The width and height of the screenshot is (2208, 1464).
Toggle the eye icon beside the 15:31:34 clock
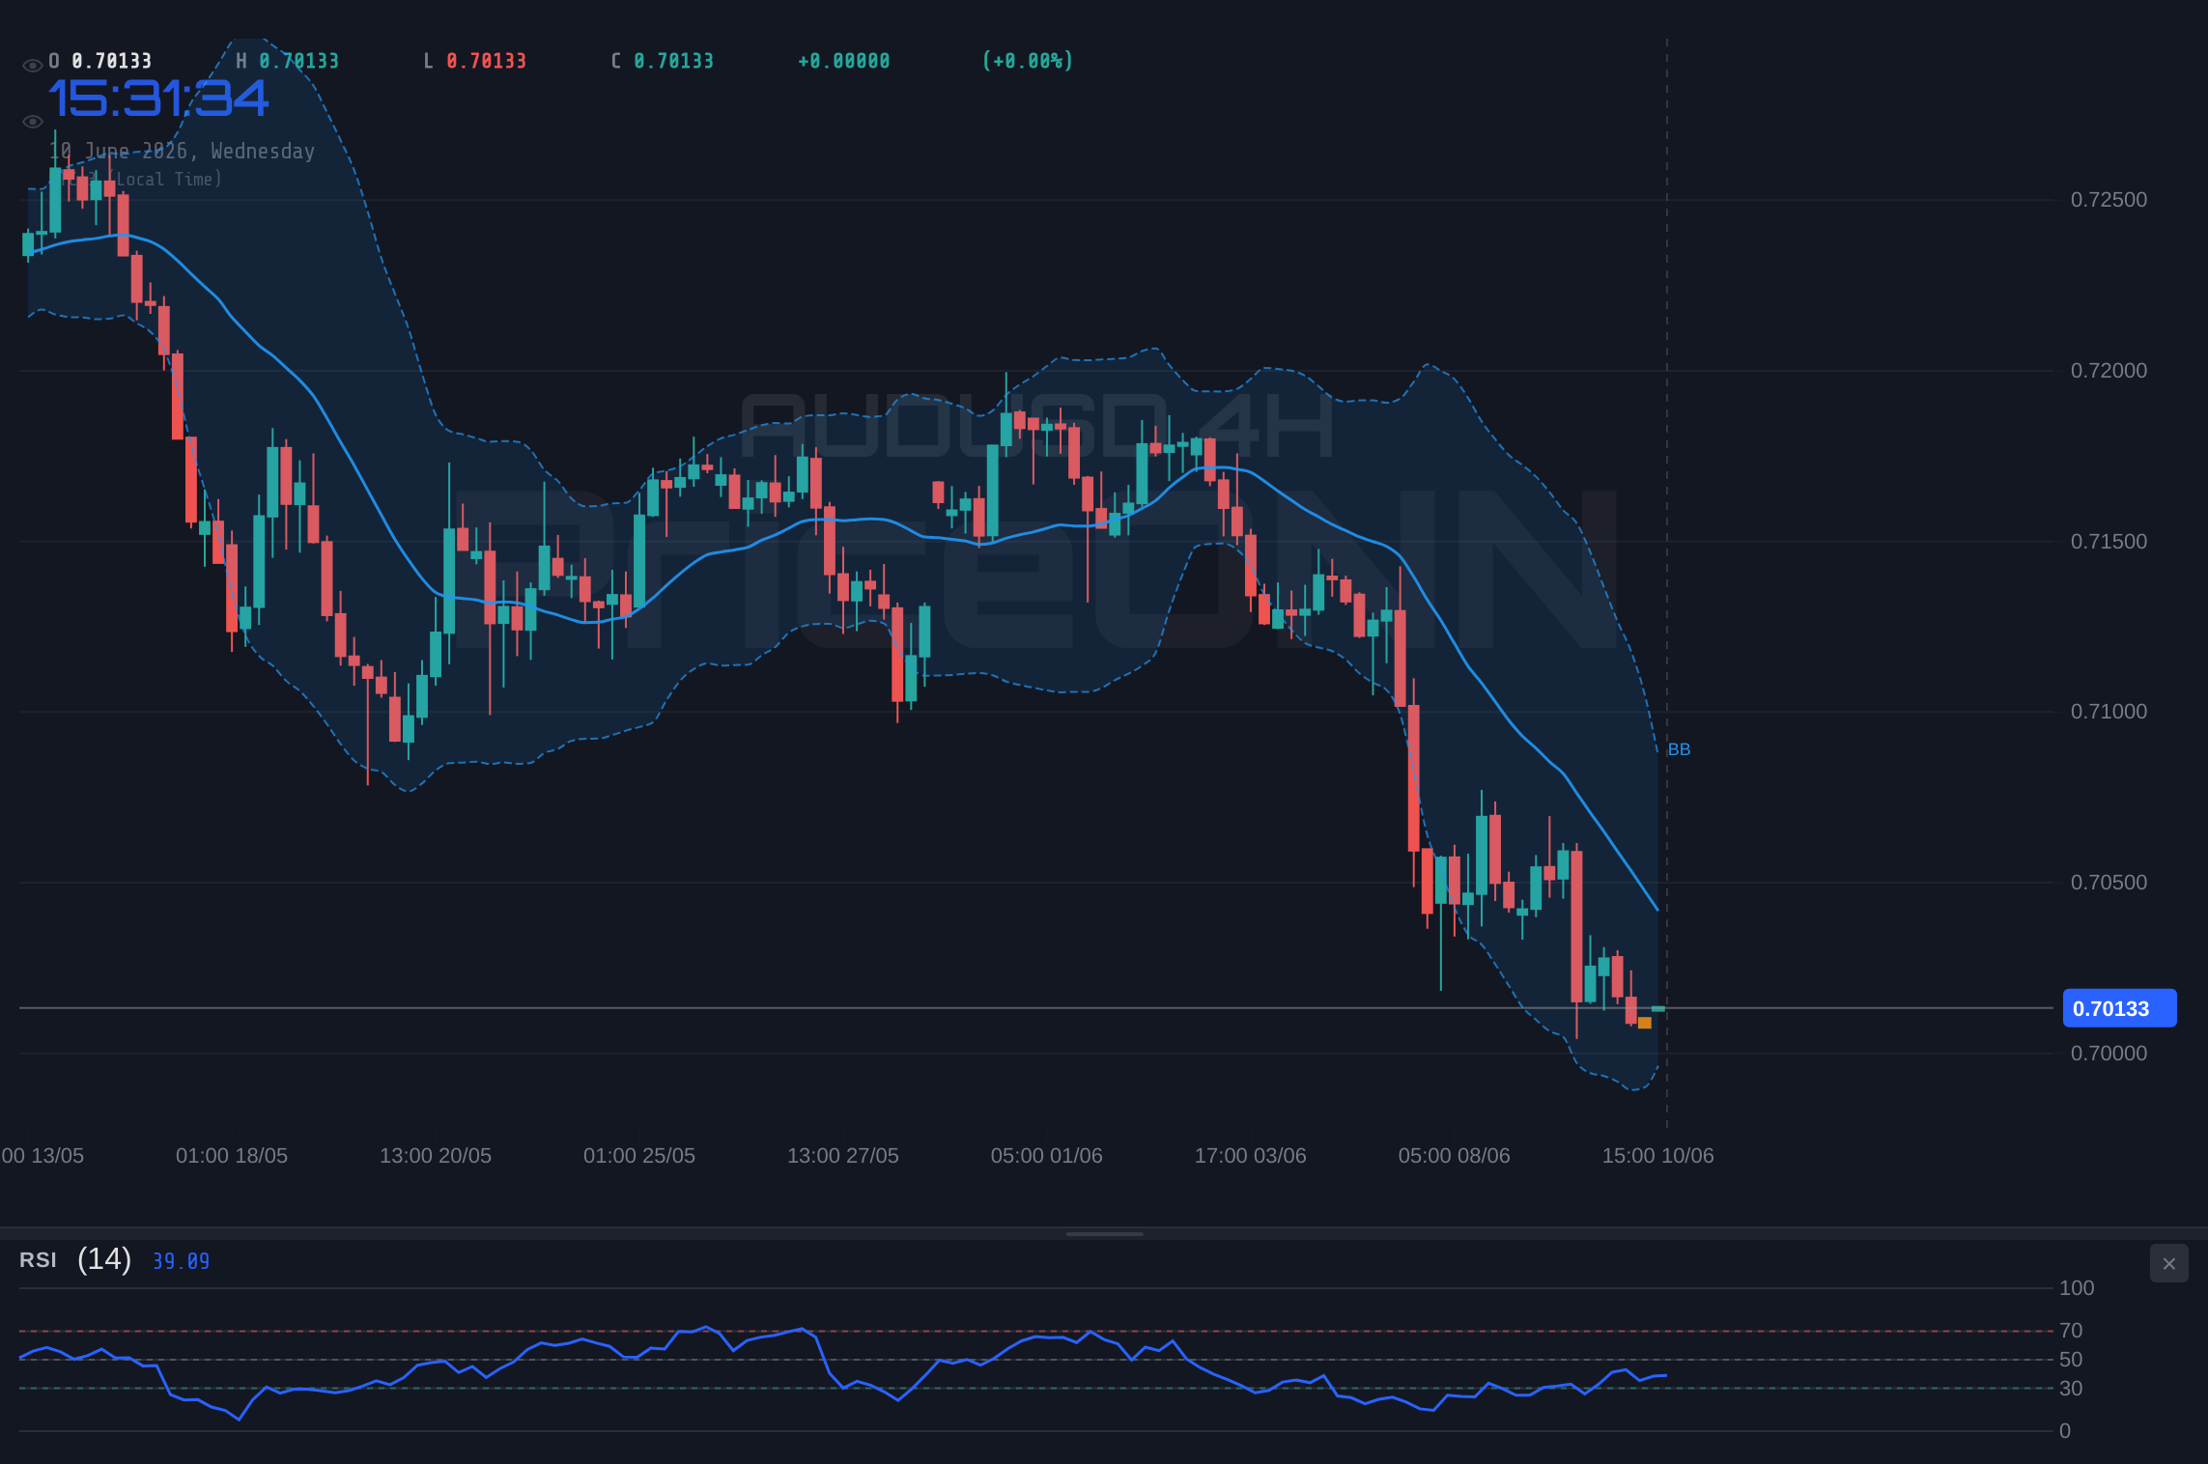[32, 122]
